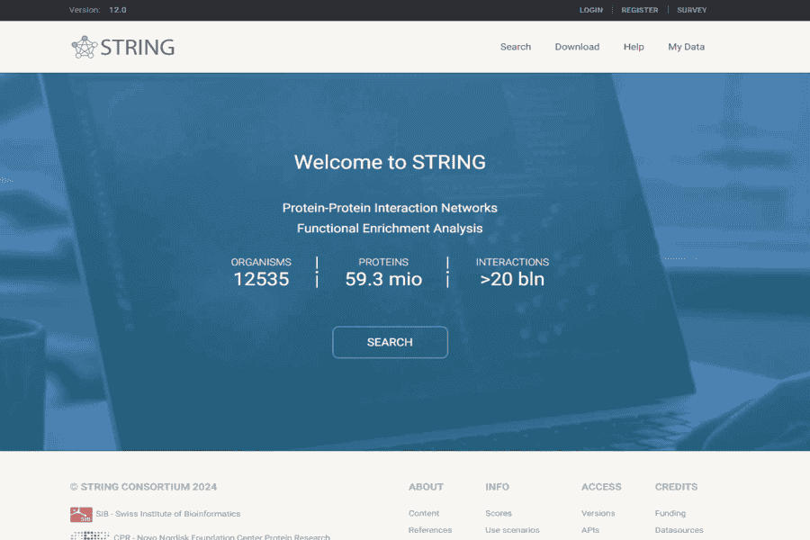This screenshot has width=810, height=540.
Task: Open the Datasources footer link
Action: pos(679,530)
